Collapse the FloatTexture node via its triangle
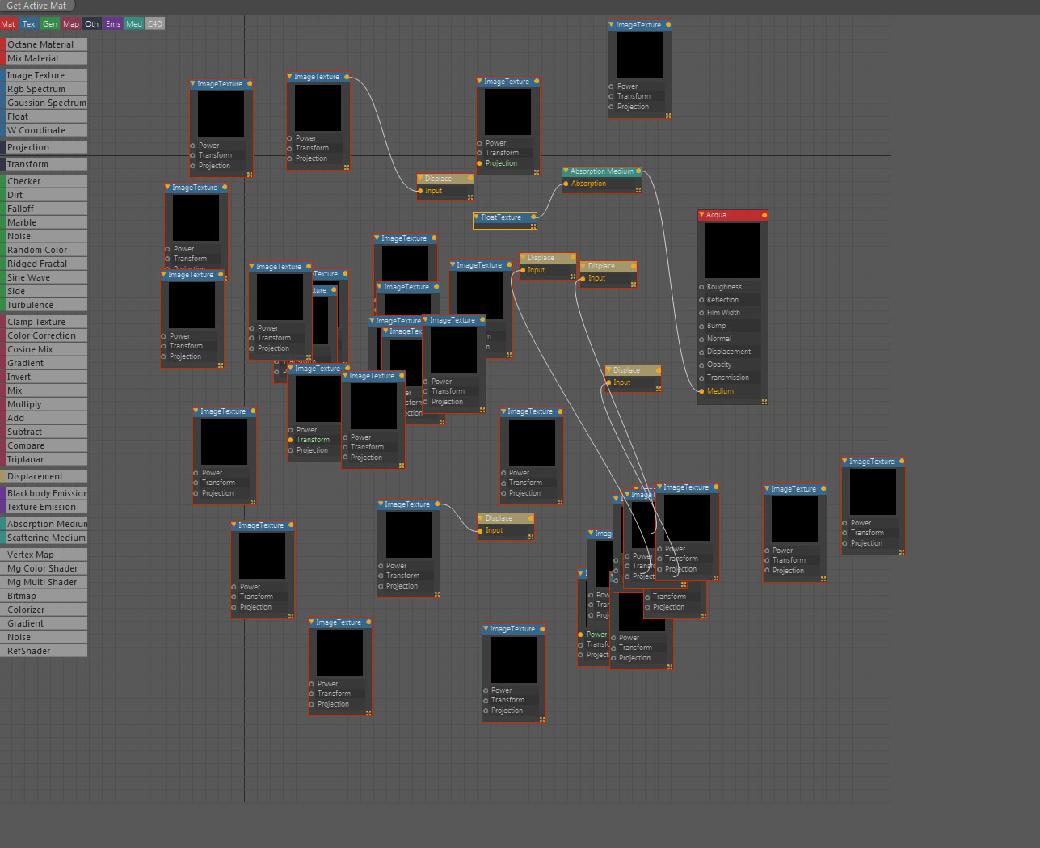Viewport: 1040px width, 848px height. tap(477, 217)
